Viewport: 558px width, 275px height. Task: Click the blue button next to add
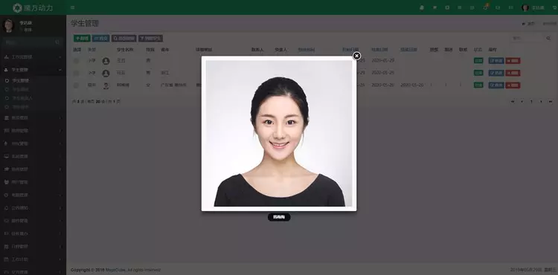tap(100, 38)
